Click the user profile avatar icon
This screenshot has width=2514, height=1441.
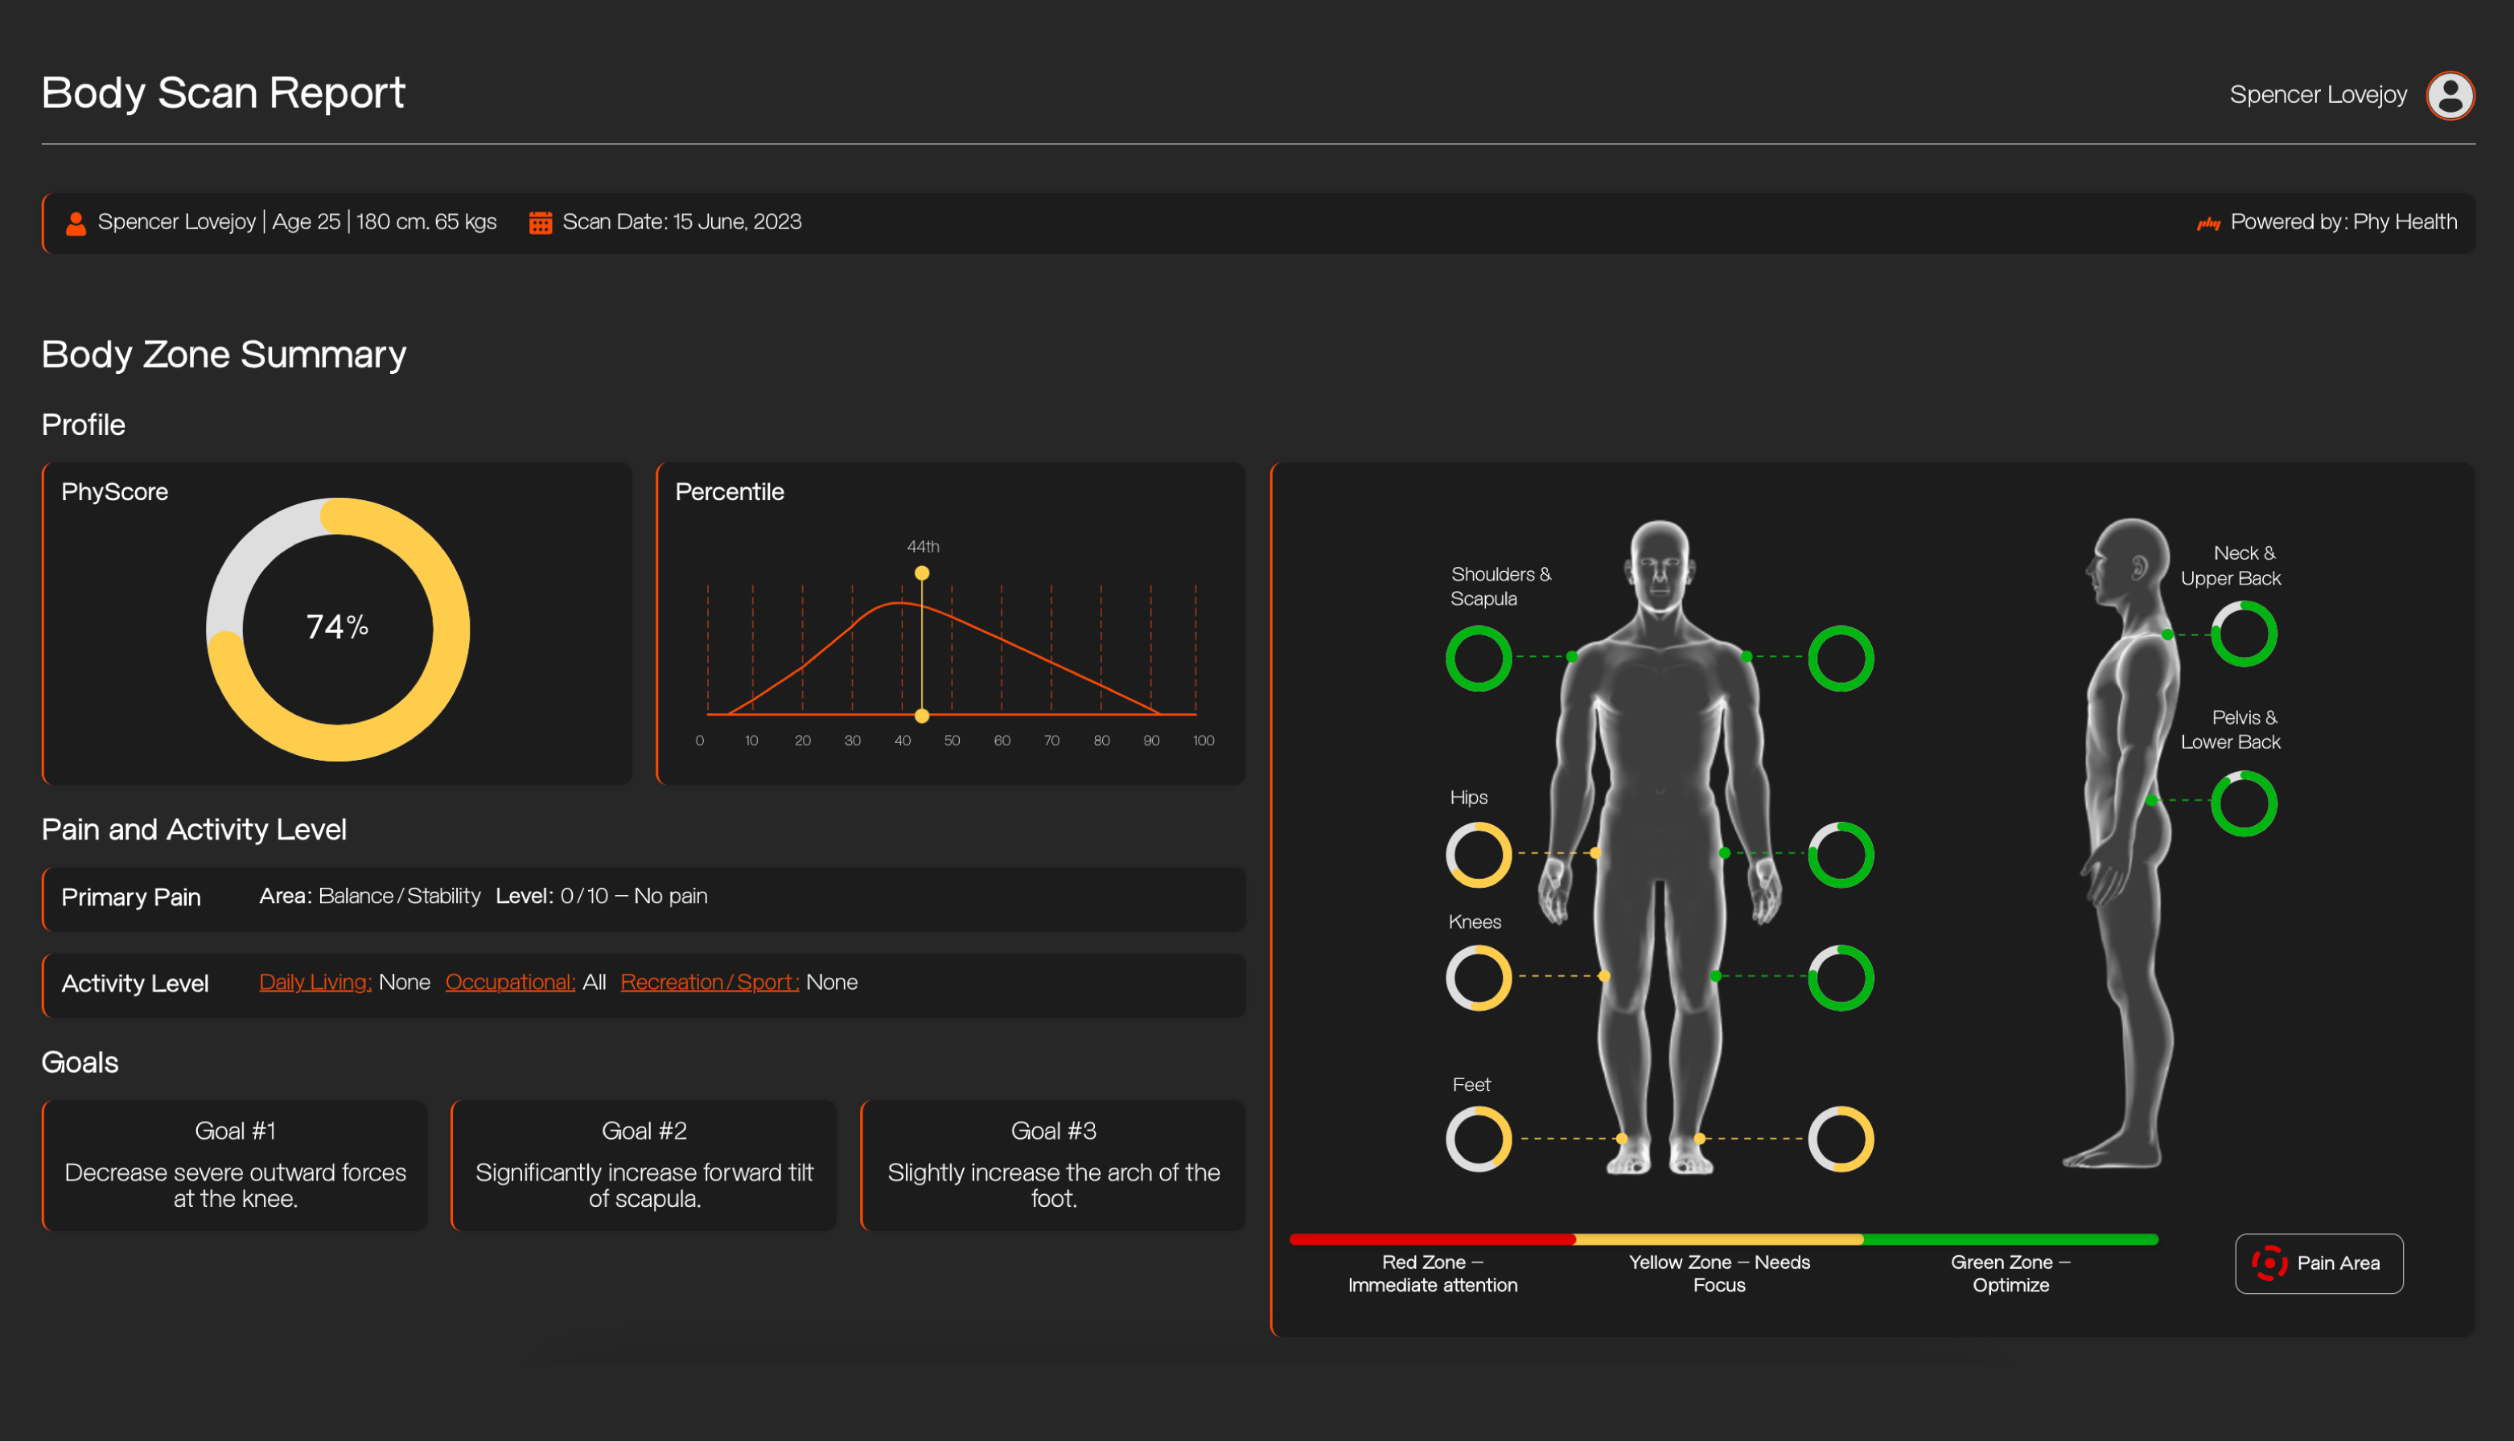tap(2450, 95)
